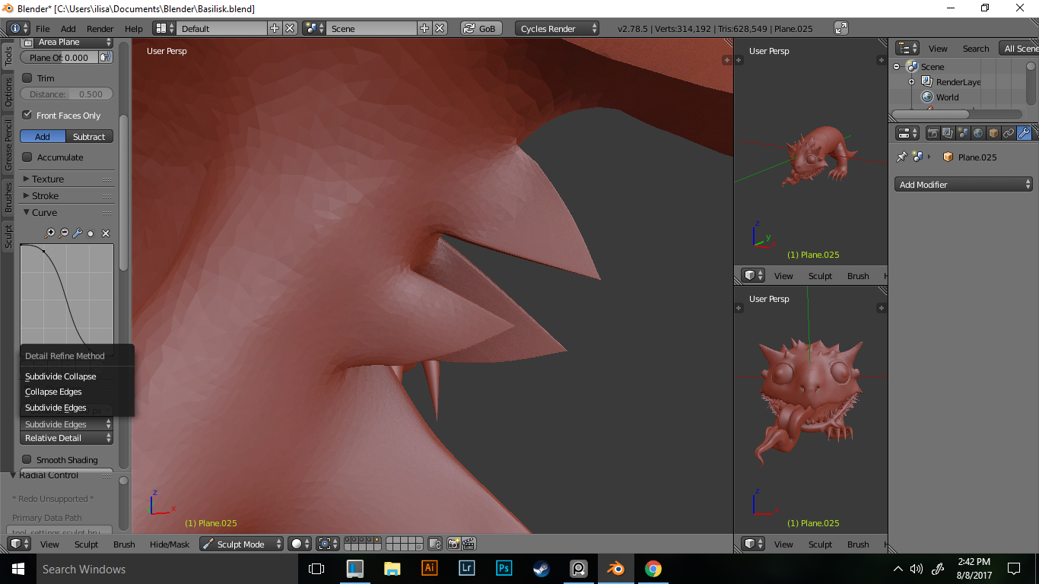
Task: Open World properties globe tab
Action: click(x=978, y=133)
